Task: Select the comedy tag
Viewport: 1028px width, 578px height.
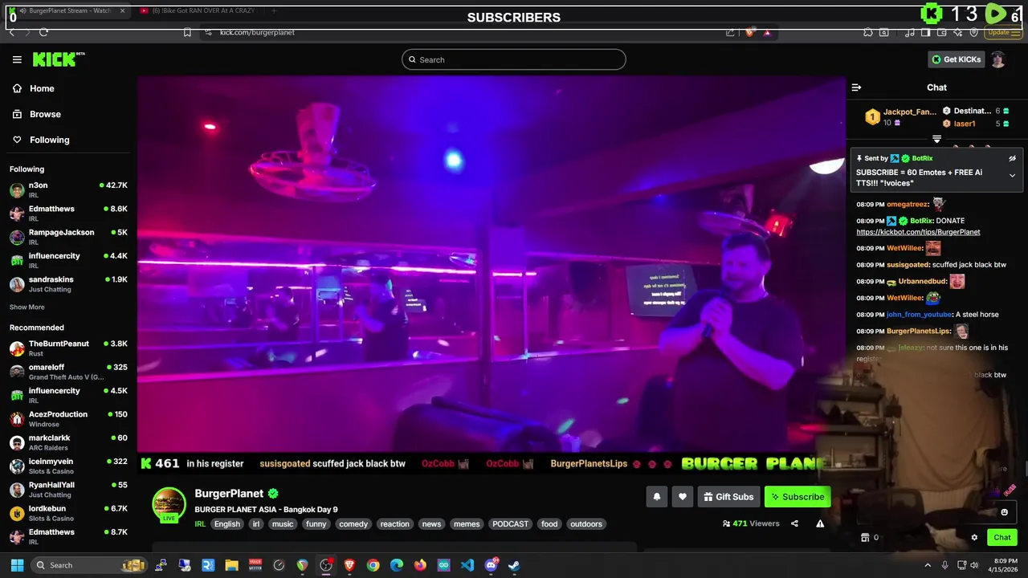Action: [353, 524]
